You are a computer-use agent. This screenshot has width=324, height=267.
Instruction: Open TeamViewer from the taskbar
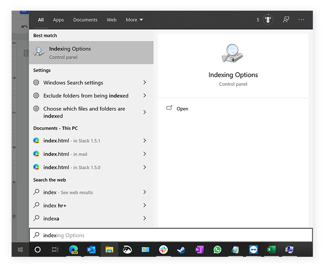pyautogui.click(x=253, y=250)
